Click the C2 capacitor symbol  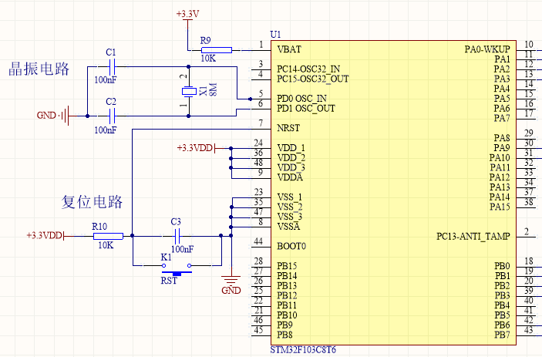pyautogui.click(x=111, y=116)
